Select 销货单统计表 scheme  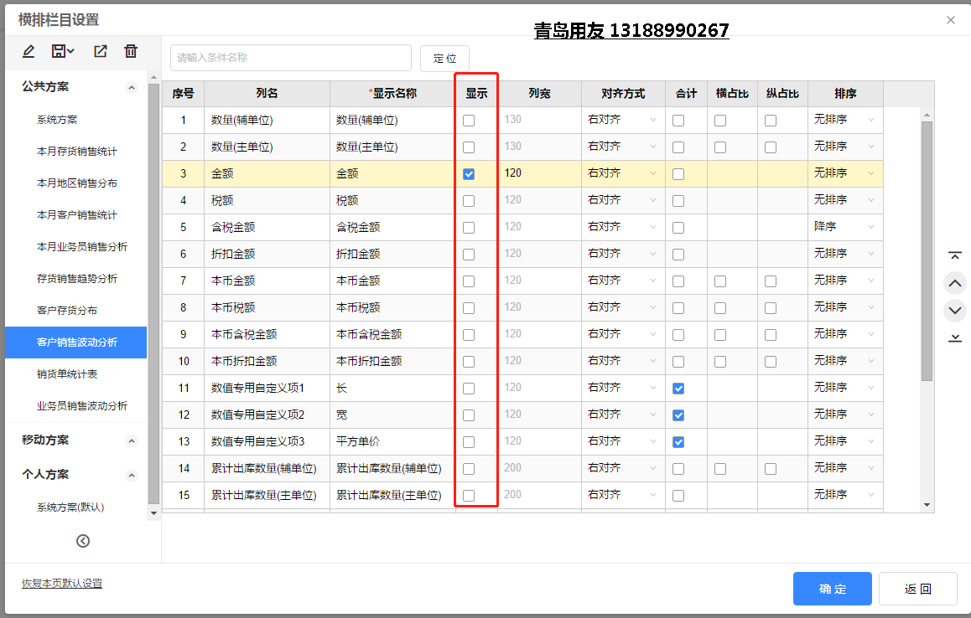(67, 374)
